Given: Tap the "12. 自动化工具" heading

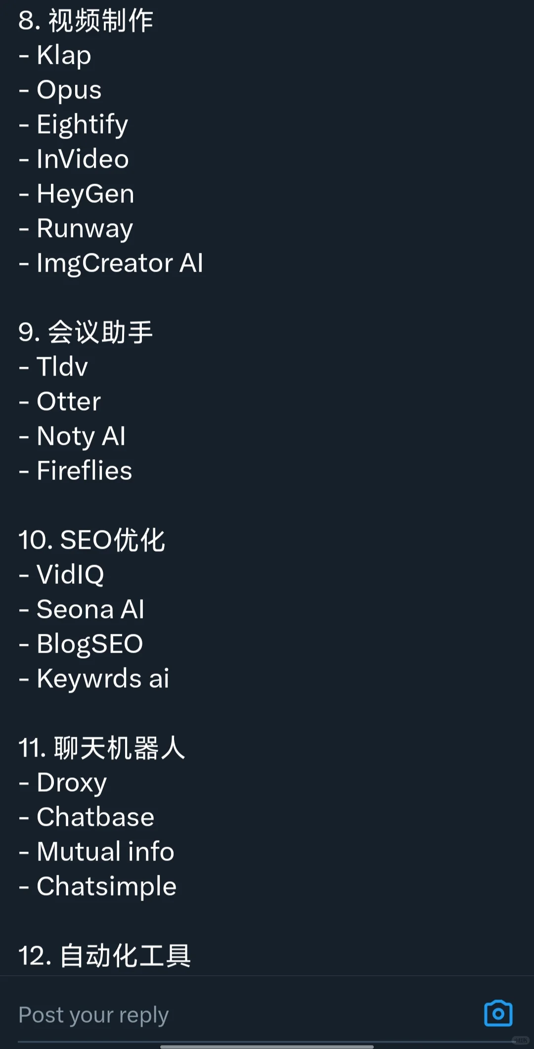Looking at the screenshot, I should (x=104, y=955).
